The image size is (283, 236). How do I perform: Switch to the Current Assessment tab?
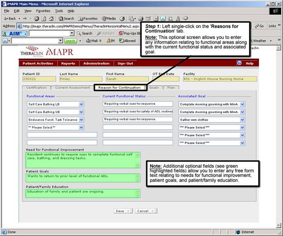(x=71, y=88)
